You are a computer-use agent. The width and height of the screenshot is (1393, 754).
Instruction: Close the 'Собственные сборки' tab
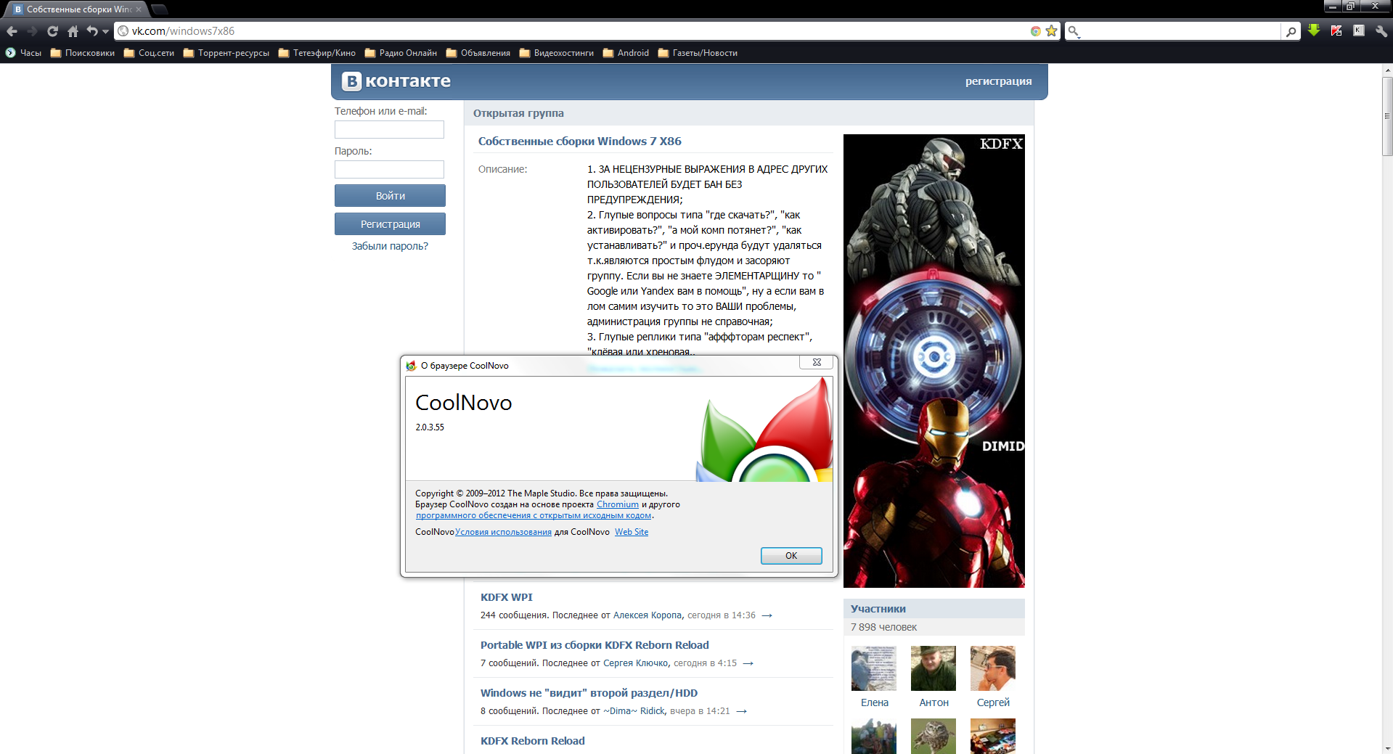[139, 9]
